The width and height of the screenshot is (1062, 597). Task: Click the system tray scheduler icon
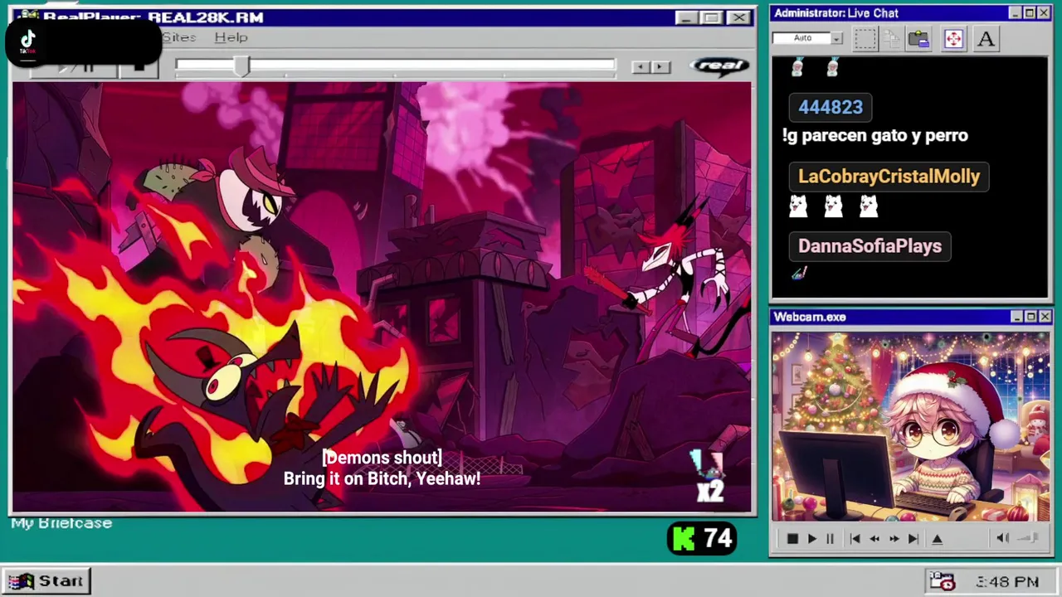(942, 581)
